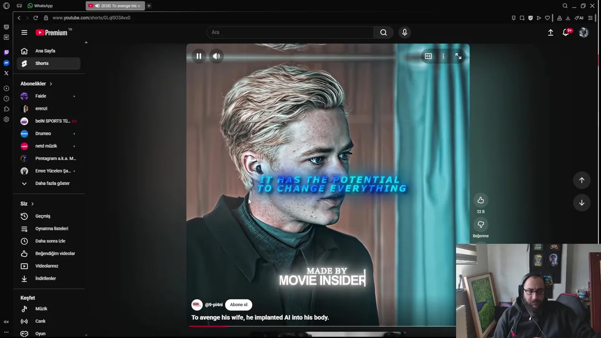
Task: Open the Pentagram a.k.a. M... channel
Action: click(49, 158)
